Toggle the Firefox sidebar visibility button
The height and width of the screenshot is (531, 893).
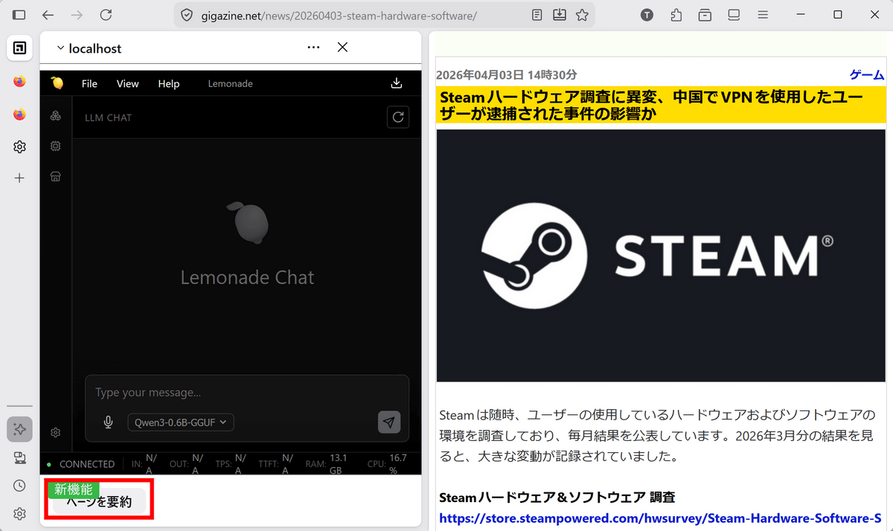pos(19,15)
